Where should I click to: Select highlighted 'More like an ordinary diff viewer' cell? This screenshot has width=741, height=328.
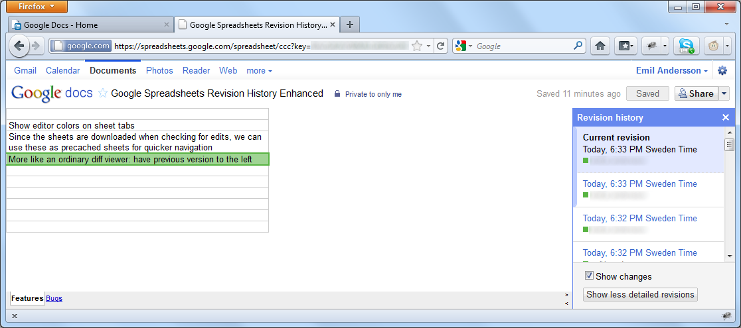coord(137,159)
